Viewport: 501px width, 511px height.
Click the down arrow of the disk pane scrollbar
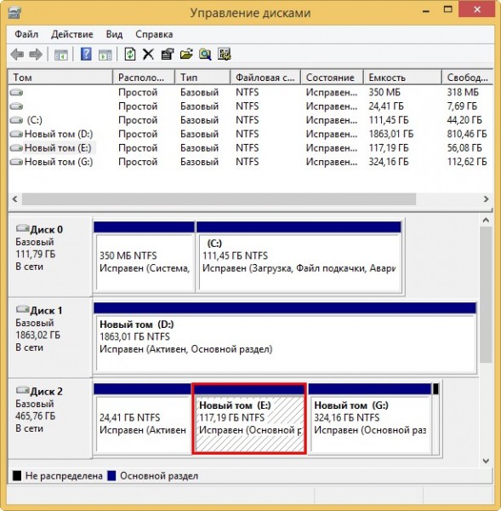[x=486, y=461]
